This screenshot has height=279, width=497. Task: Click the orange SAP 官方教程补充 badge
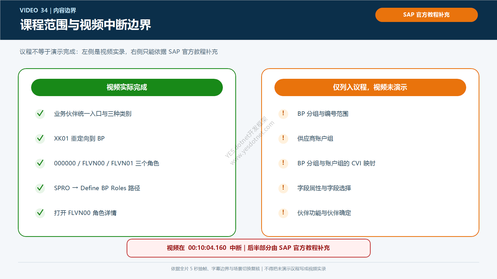426,15
